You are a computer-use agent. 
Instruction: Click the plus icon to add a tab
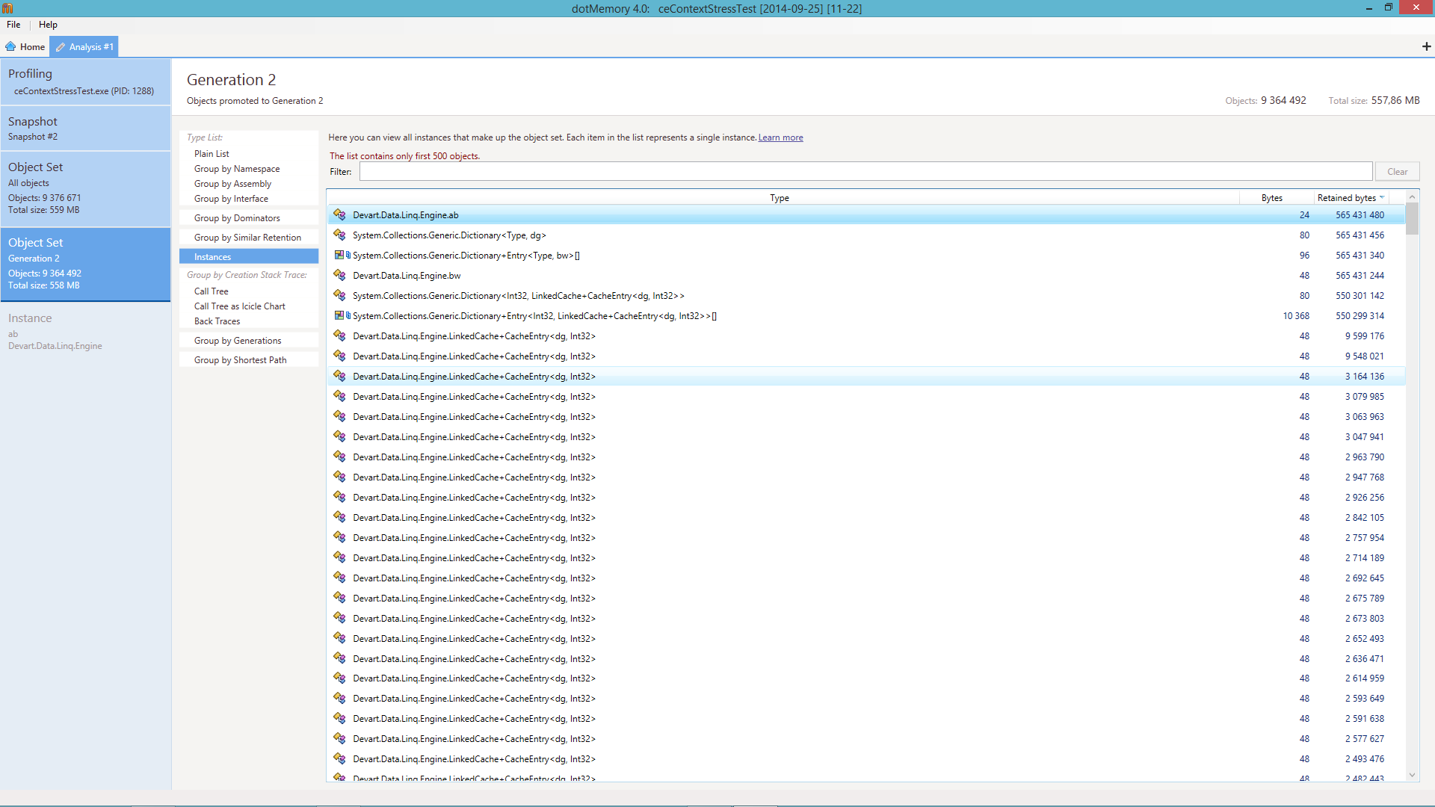(x=1426, y=46)
